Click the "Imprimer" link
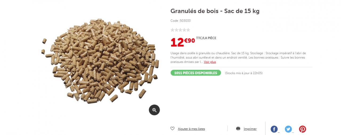341x135 pixels. (x=250, y=129)
